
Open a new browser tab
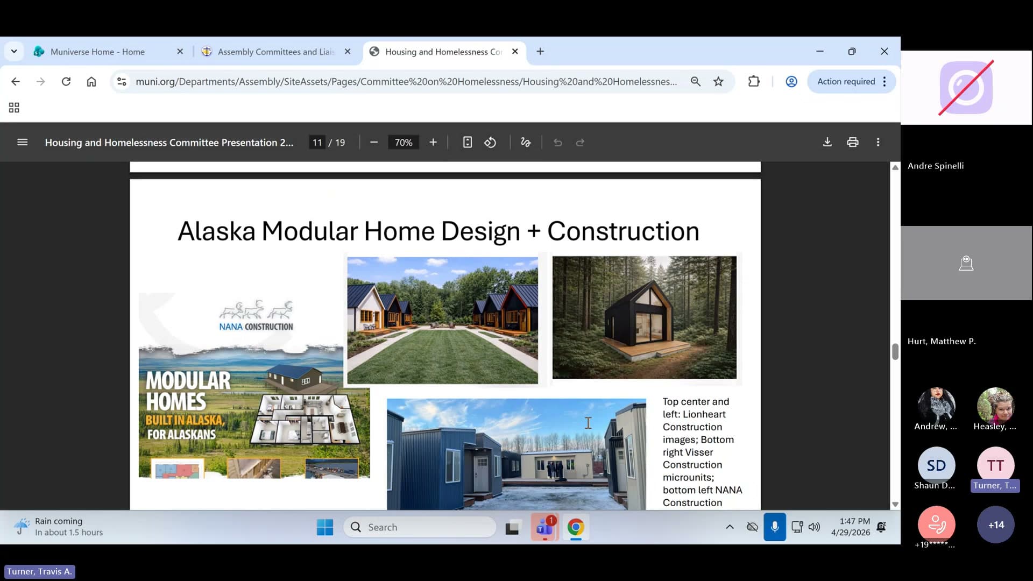pos(540,52)
